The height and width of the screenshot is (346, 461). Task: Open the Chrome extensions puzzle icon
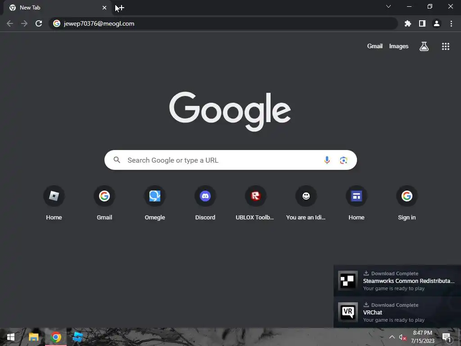pos(408,23)
